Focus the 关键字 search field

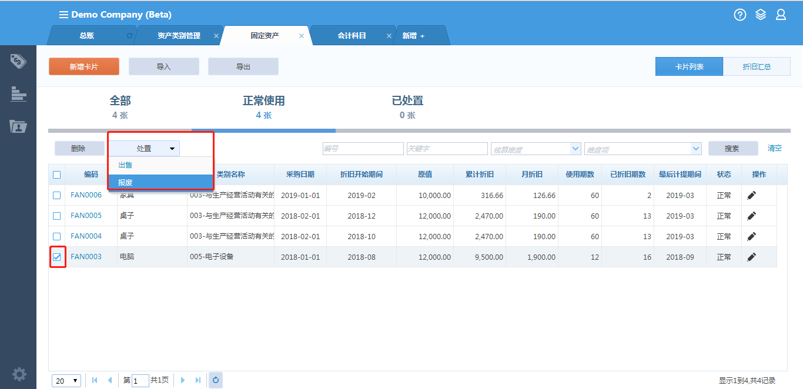click(447, 149)
